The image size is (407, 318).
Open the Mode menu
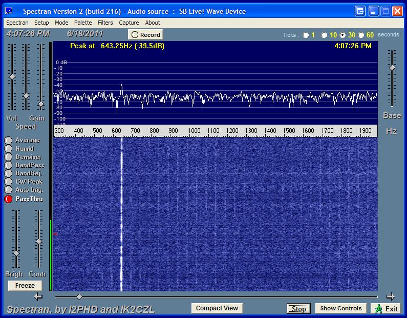[61, 23]
